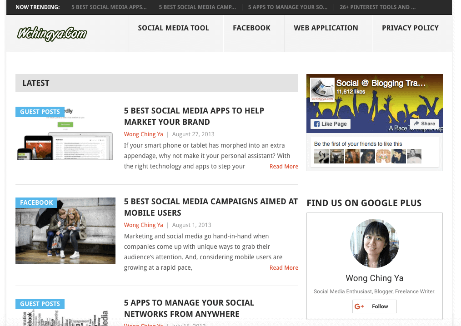The image size is (461, 326).
Task: Click Read More on the social media apps article
Action: [284, 167]
